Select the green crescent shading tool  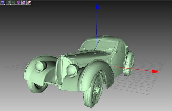pyautogui.click(x=8, y=2)
